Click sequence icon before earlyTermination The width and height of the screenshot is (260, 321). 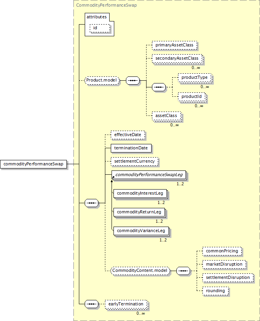(x=92, y=304)
